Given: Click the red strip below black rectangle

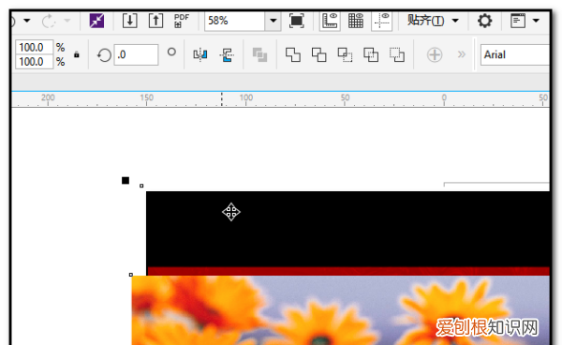Looking at the screenshot, I should click(x=348, y=271).
